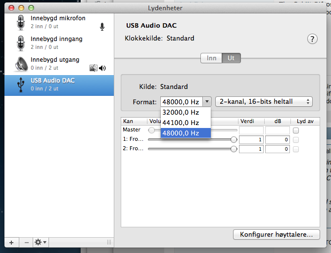Click the USB Audio DAC device icon

click(20, 84)
